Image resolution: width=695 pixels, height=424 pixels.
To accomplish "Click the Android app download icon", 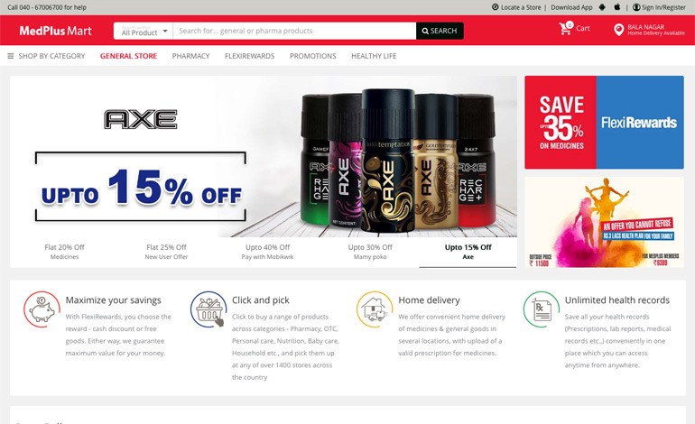I will pyautogui.click(x=602, y=7).
